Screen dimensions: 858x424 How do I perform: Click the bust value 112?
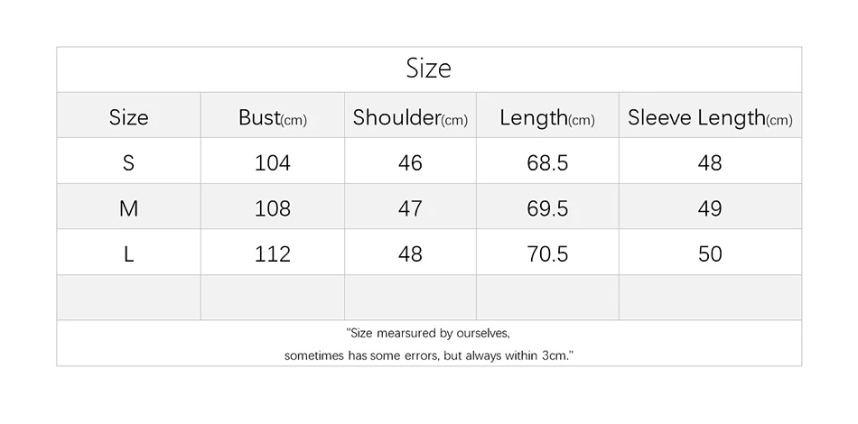pyautogui.click(x=273, y=254)
